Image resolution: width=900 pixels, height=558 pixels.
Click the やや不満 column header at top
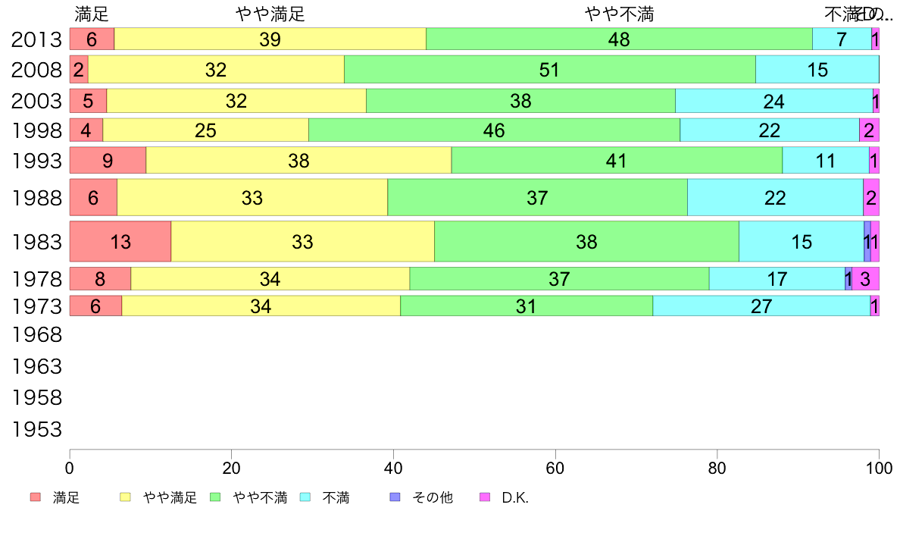pos(619,14)
